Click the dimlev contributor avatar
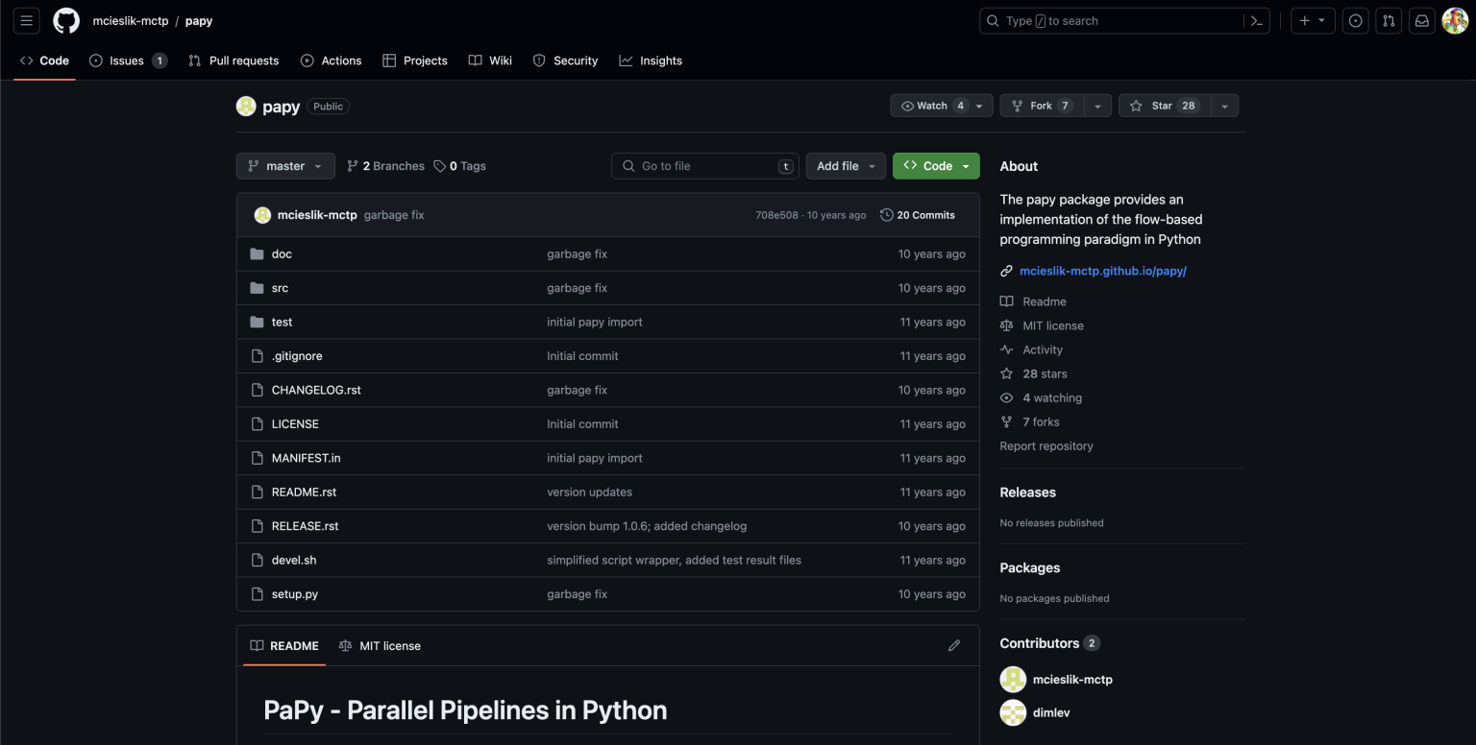 [x=1013, y=712]
